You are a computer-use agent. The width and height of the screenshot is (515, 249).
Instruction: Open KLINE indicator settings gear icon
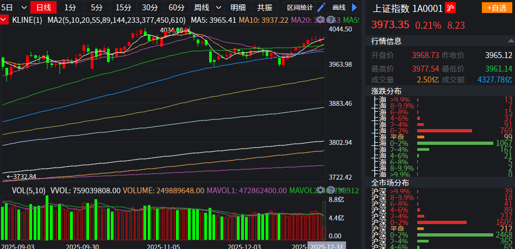[x=320, y=20]
